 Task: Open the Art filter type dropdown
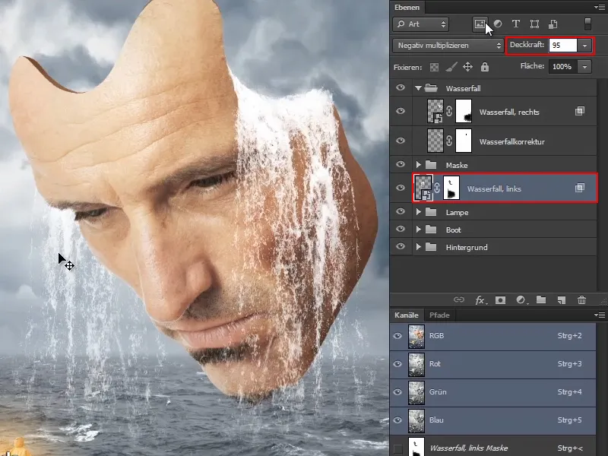tap(421, 24)
